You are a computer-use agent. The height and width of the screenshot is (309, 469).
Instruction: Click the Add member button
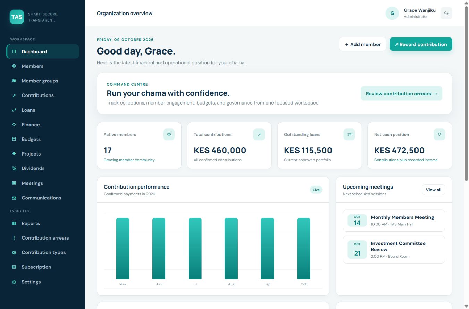pyautogui.click(x=362, y=44)
